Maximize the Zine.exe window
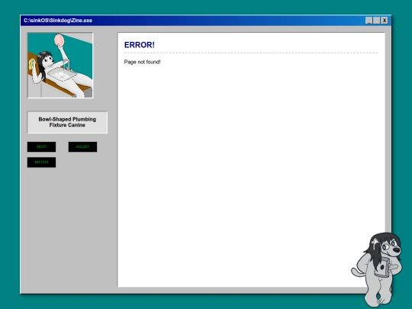 point(377,21)
